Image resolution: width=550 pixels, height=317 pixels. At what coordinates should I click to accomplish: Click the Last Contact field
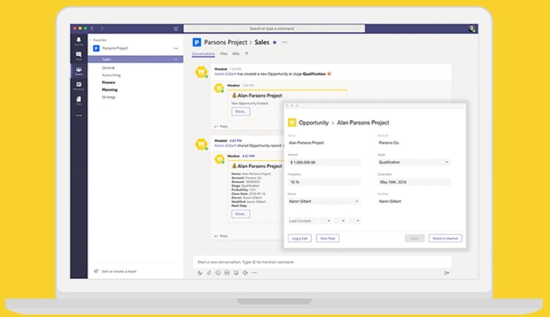[x=302, y=221]
